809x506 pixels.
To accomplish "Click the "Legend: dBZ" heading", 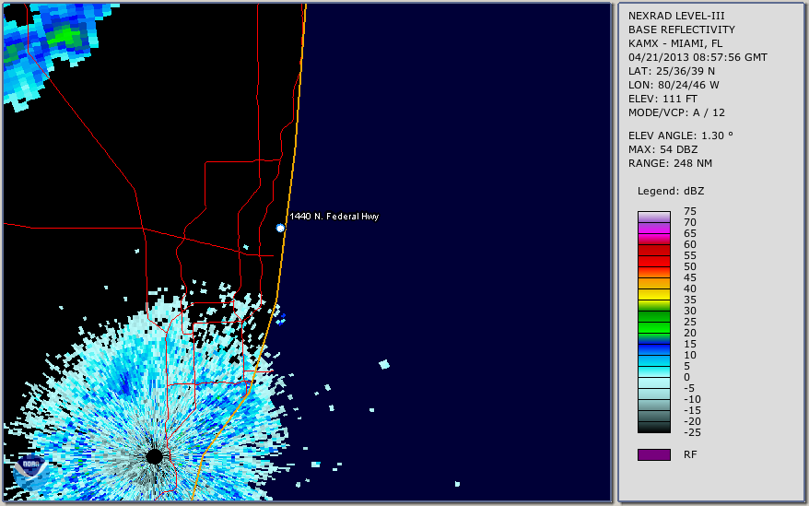I will (x=671, y=191).
